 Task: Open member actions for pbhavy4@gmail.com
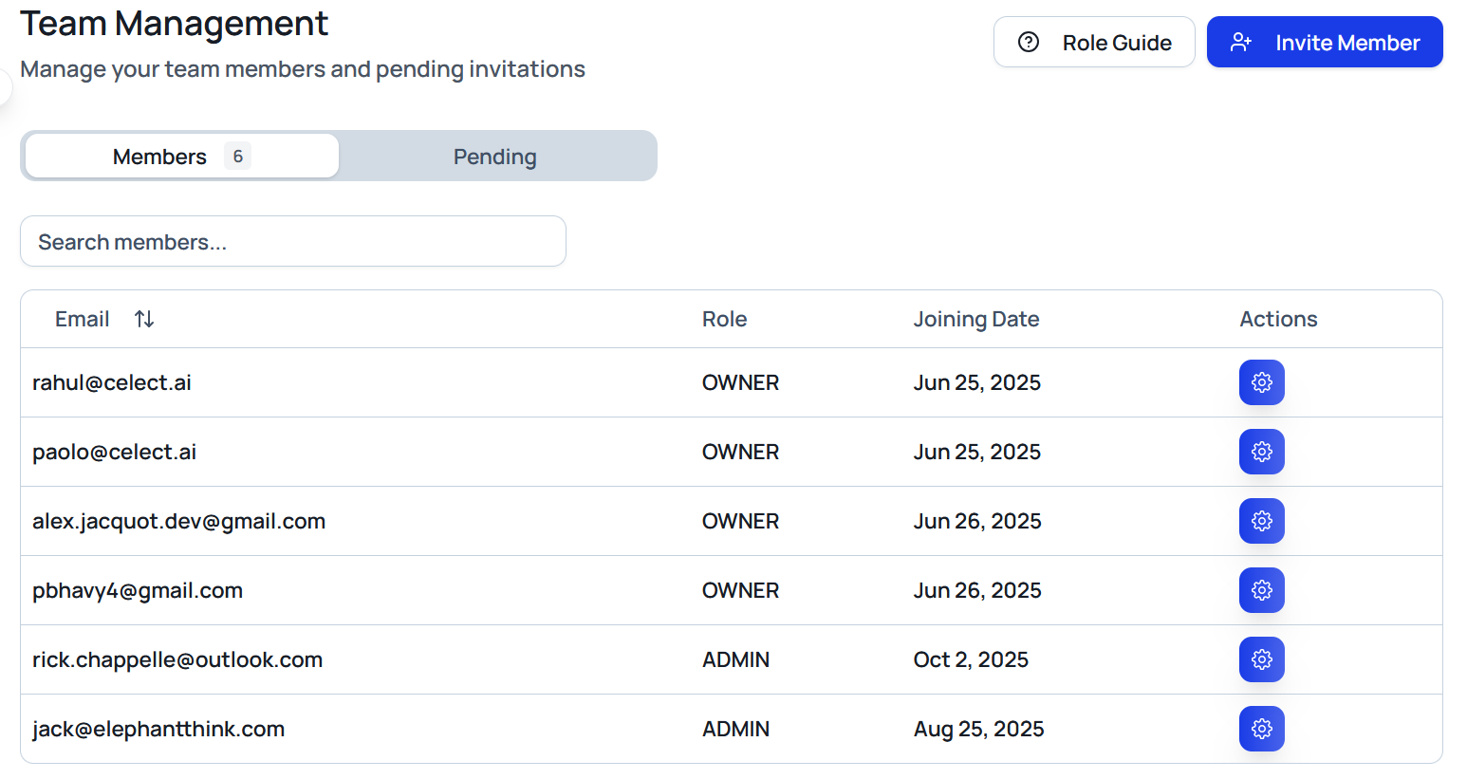pos(1261,590)
